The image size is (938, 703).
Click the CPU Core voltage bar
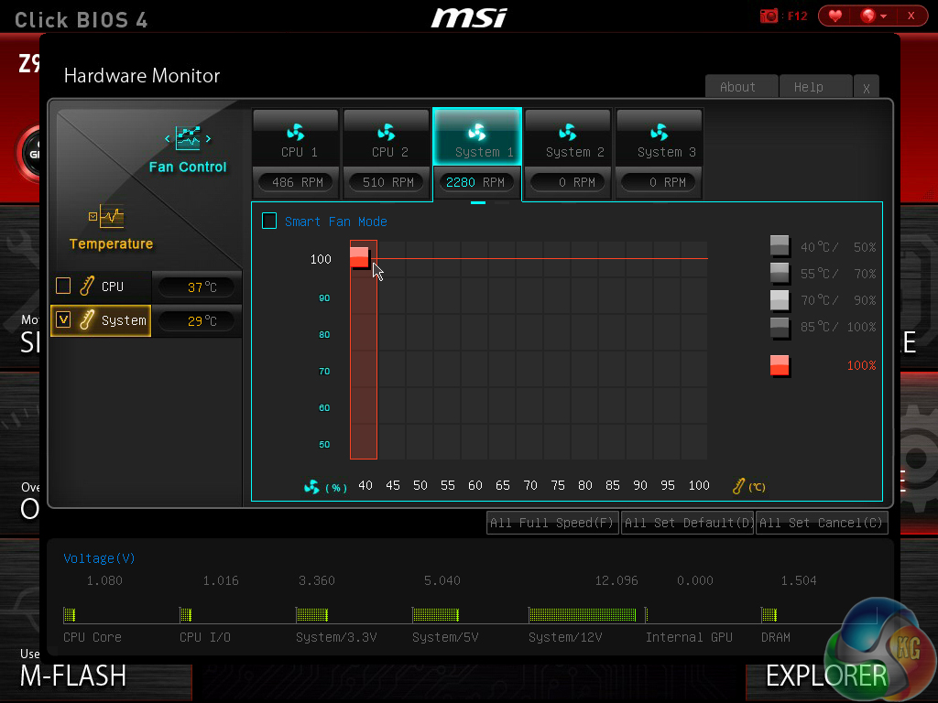tap(70, 614)
